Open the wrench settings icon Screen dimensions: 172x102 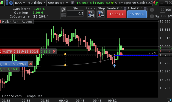click(x=64, y=10)
